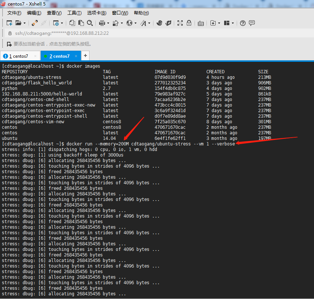Screen dimensions: 314x299
Task: Click the 192.168.88.211:5000/hello-world entry
Action: coord(42,94)
